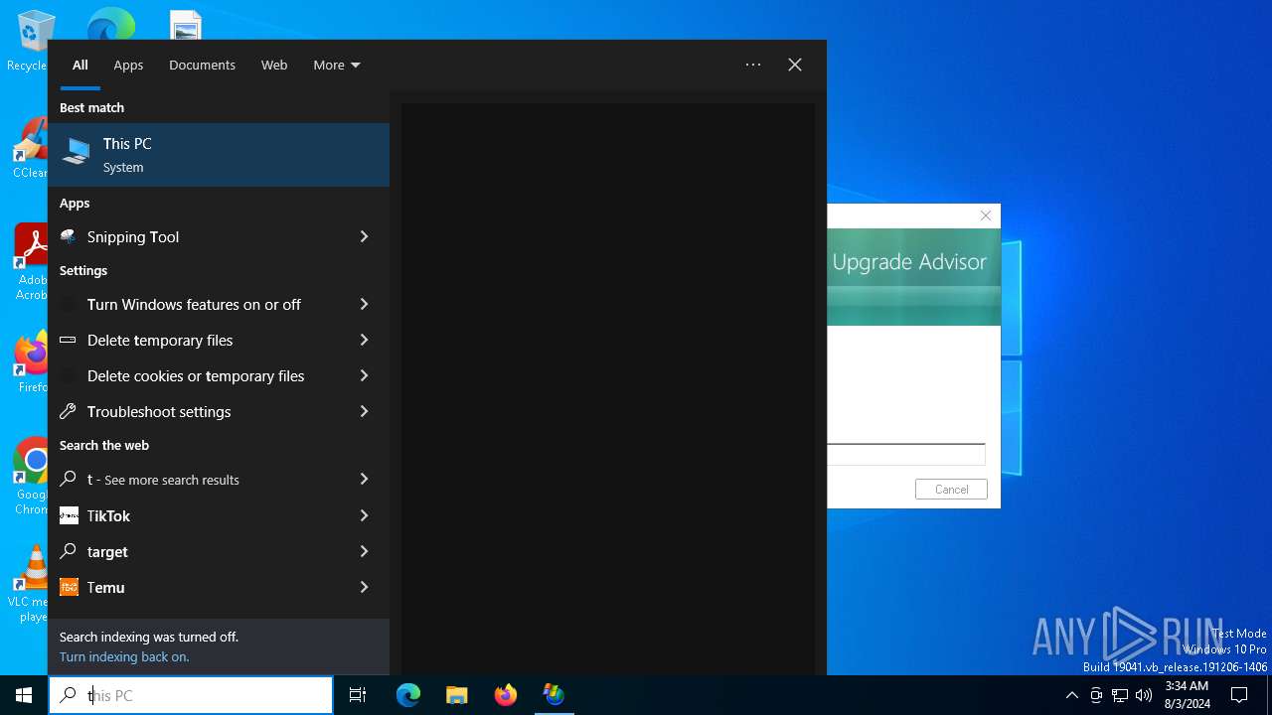
Task: Expand the 't - See more search results' arrow
Action: [x=364, y=479]
